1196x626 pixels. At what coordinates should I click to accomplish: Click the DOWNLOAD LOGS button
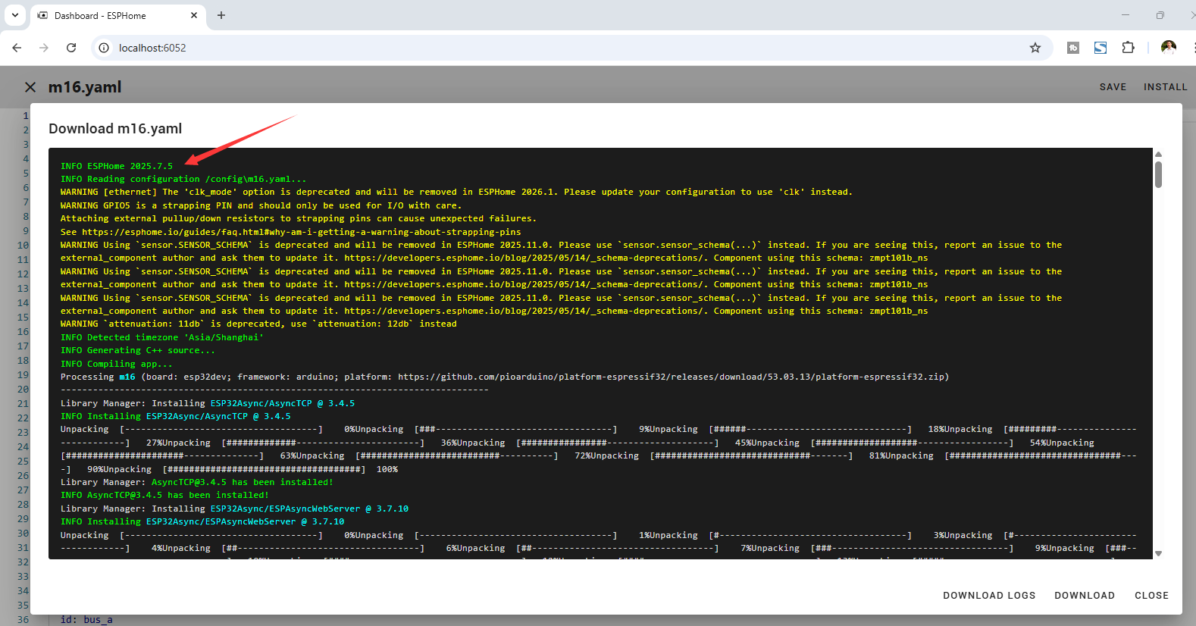pos(988,596)
